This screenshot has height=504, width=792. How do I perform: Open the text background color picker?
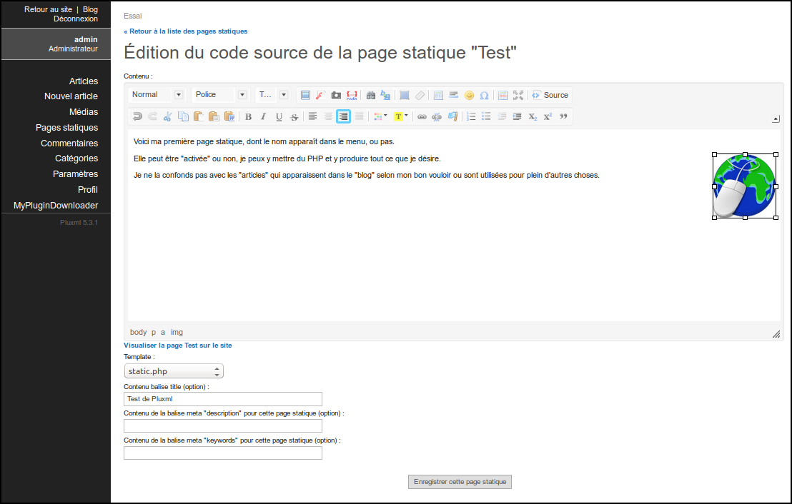[x=401, y=116]
